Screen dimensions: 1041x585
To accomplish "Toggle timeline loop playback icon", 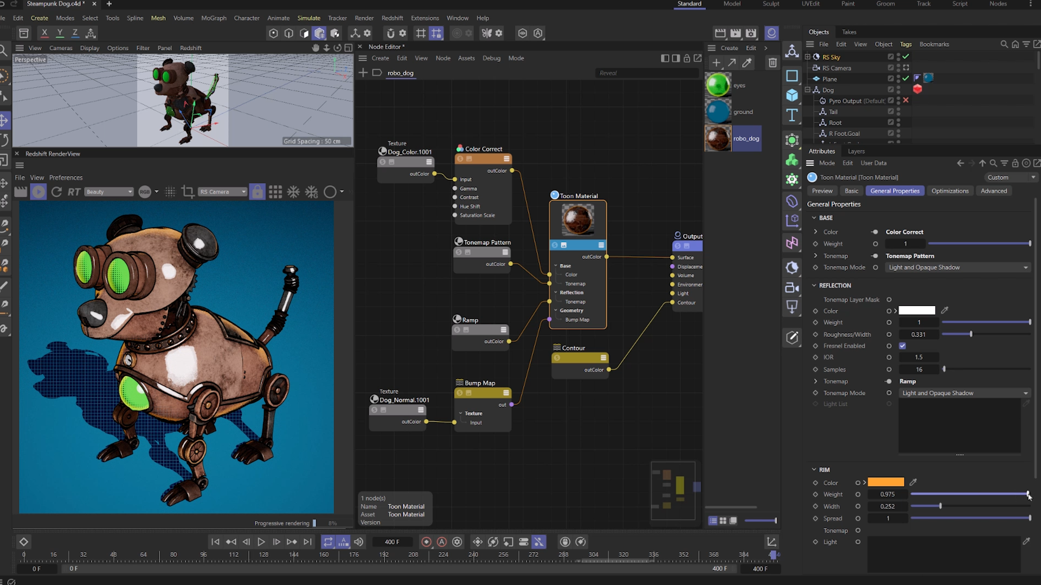I will point(328,542).
